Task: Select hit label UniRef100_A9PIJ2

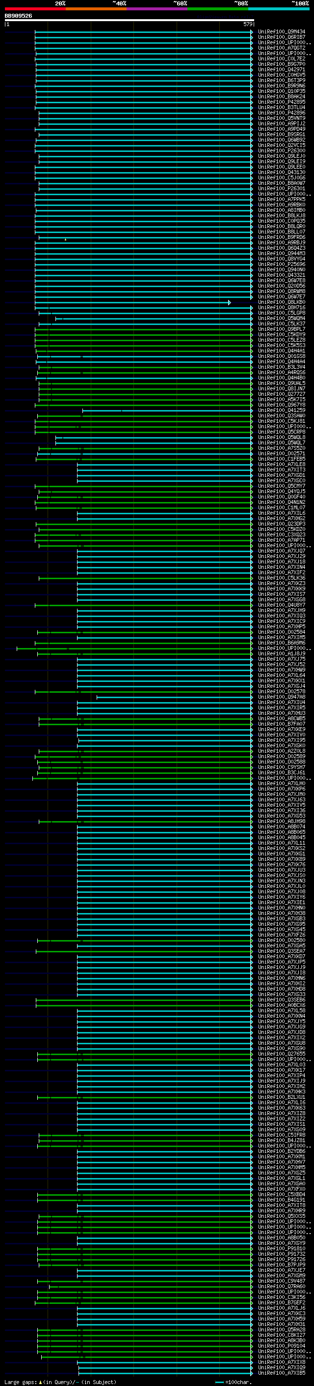Action: coord(282,124)
